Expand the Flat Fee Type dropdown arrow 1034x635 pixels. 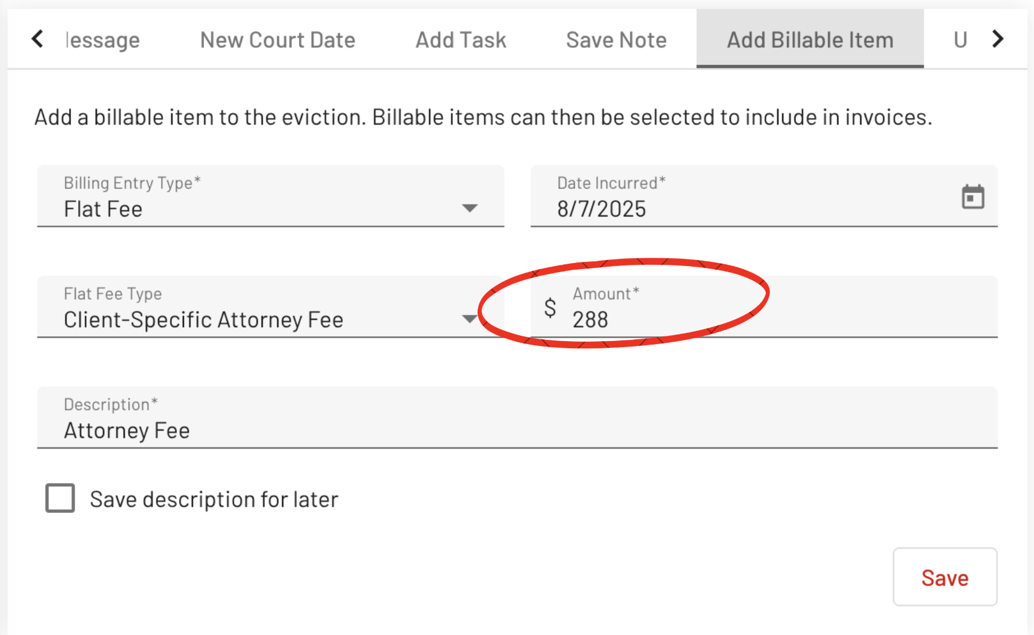point(470,319)
